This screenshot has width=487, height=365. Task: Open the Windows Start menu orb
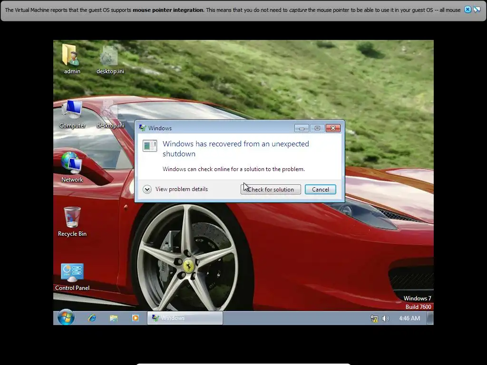pyautogui.click(x=66, y=317)
